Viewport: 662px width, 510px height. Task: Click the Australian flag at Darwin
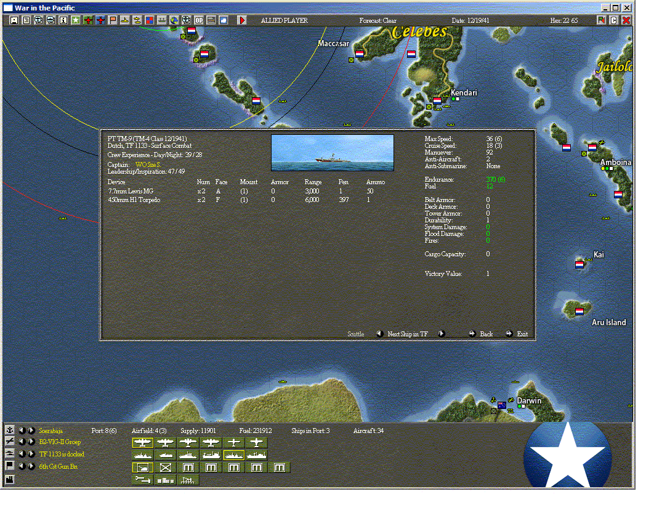coord(501,405)
